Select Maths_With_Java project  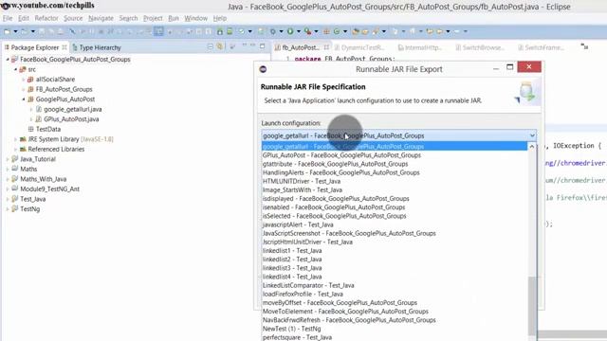point(44,179)
